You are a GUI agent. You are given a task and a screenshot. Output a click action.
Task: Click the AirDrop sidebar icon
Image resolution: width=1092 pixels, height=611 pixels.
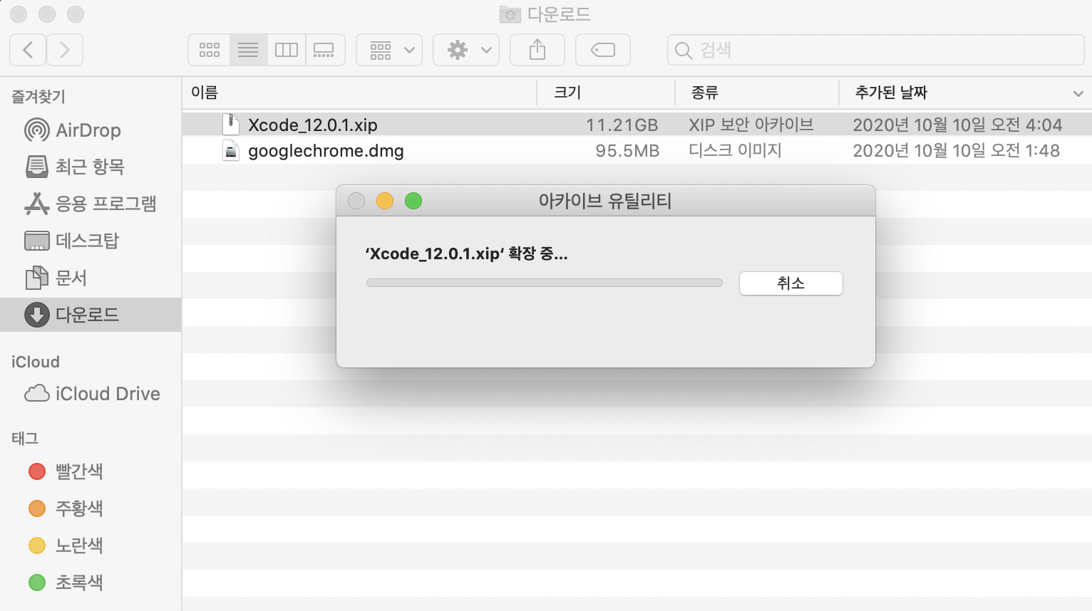point(37,130)
